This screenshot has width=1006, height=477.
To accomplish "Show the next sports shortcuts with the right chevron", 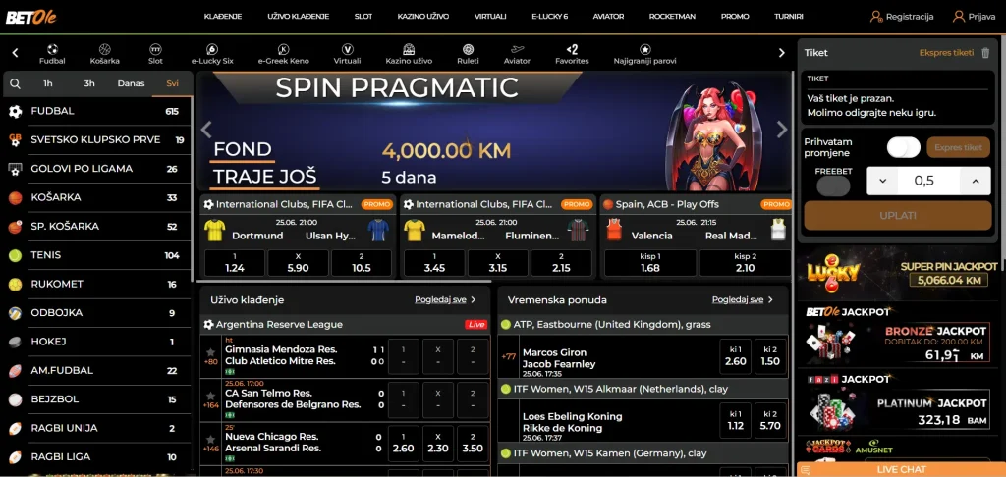I will tap(781, 53).
